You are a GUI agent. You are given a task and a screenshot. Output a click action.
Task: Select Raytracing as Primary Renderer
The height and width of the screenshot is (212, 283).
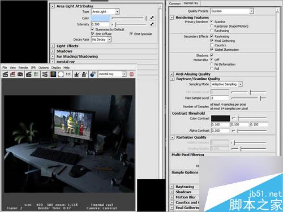(212, 31)
